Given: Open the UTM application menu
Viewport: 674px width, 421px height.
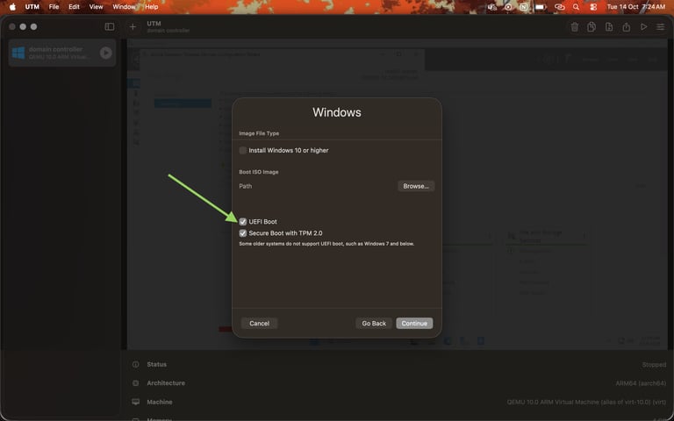Looking at the screenshot, I should click(32, 7).
